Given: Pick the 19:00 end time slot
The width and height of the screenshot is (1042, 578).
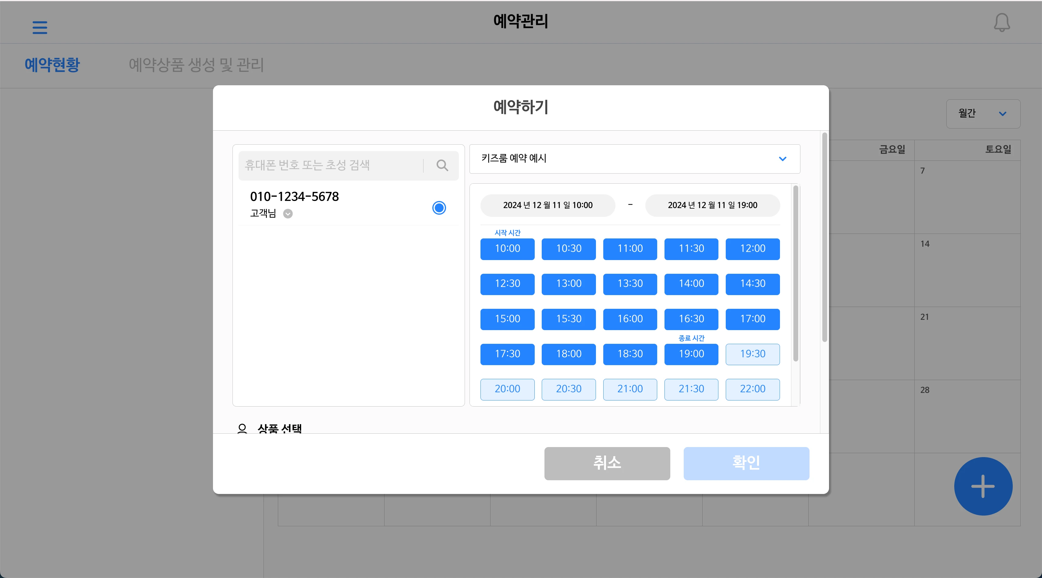Looking at the screenshot, I should coord(691,354).
